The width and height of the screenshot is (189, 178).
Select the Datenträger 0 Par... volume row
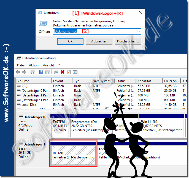(x=102, y=91)
